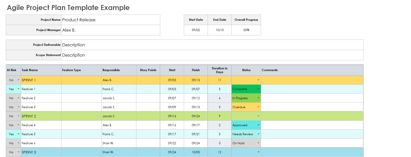The image size is (411, 157).
Task: Click the Duration in Days column header
Action: [219, 70]
